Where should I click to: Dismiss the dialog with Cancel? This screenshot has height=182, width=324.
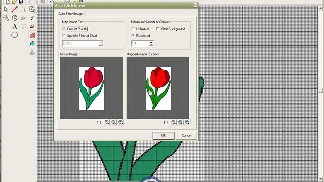click(x=186, y=135)
